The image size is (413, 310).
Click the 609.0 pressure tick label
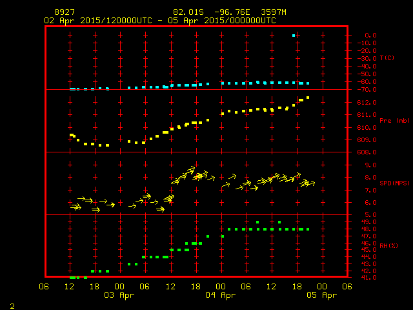click(367, 140)
